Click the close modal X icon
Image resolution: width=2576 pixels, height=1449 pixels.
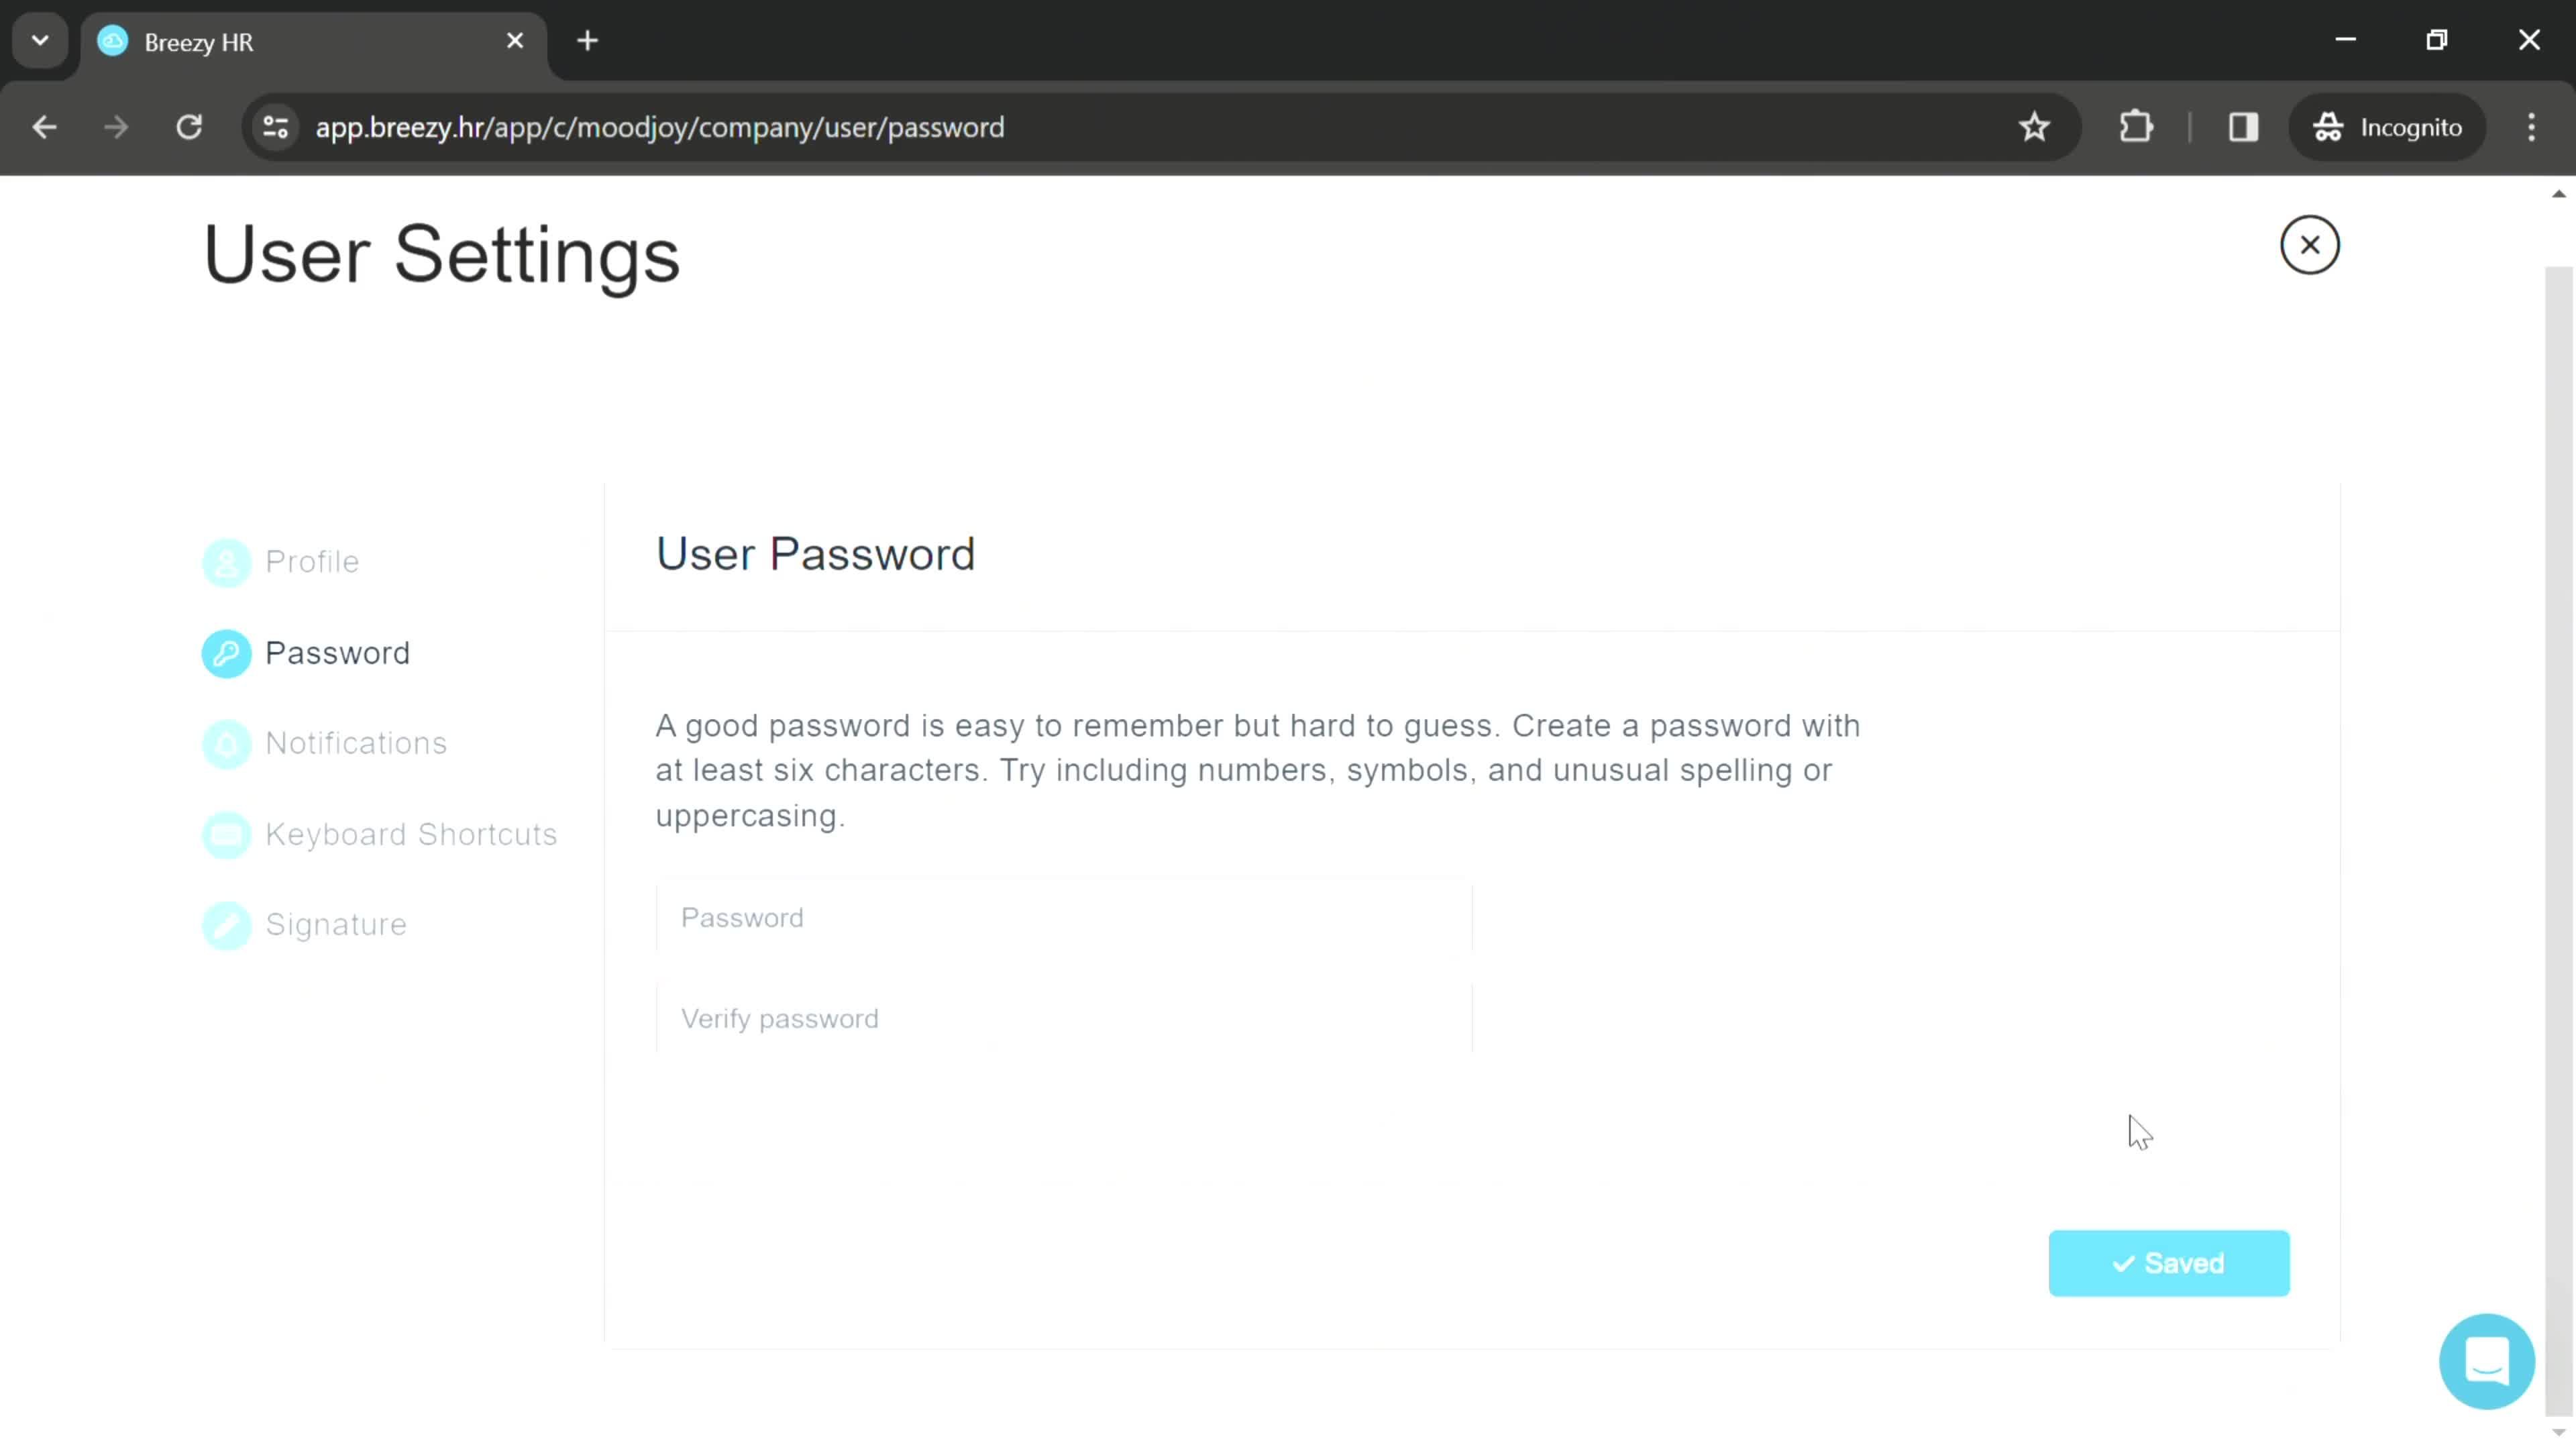(2310, 244)
